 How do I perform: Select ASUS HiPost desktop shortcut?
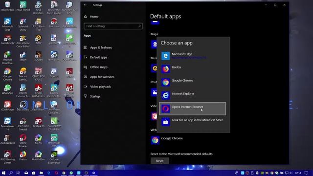[x=23, y=6]
